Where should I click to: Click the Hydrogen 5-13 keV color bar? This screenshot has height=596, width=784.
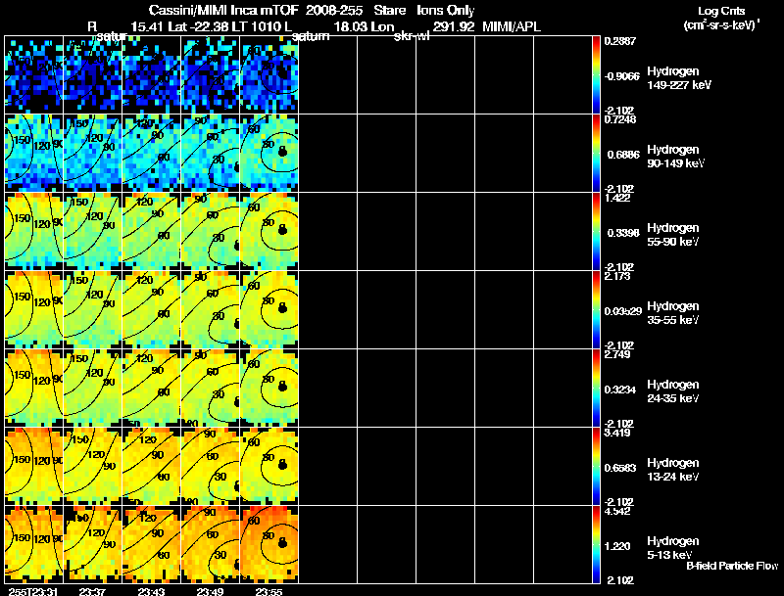pyautogui.click(x=596, y=545)
